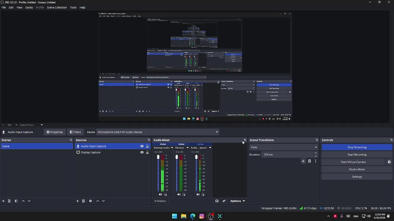Toggle monitoring headphone icon for Desktop Audio
This screenshot has height=221, width=394.
coord(165,194)
